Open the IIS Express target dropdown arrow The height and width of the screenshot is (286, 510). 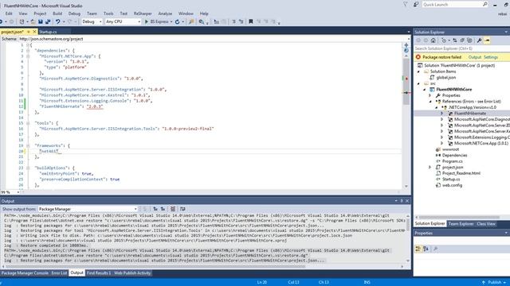tap(171, 21)
